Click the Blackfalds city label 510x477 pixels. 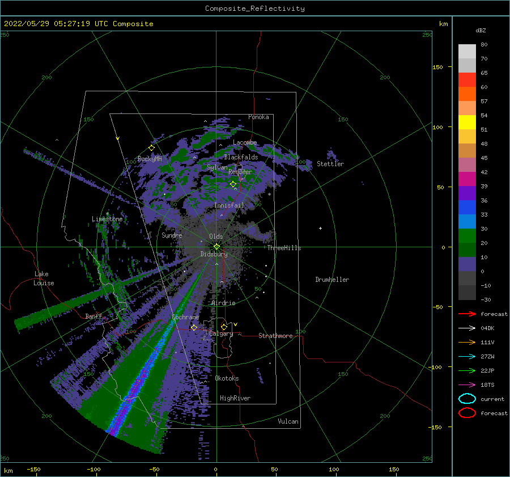click(241, 157)
